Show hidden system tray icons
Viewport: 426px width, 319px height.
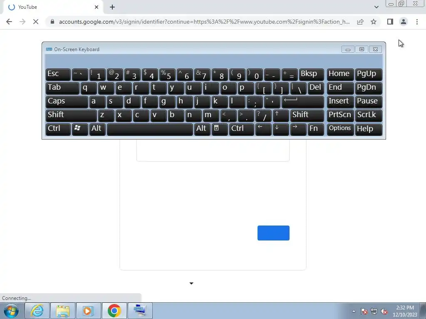point(354,311)
